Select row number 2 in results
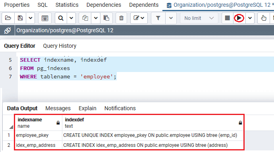Viewport: 274px width, 152px height. 9,145
